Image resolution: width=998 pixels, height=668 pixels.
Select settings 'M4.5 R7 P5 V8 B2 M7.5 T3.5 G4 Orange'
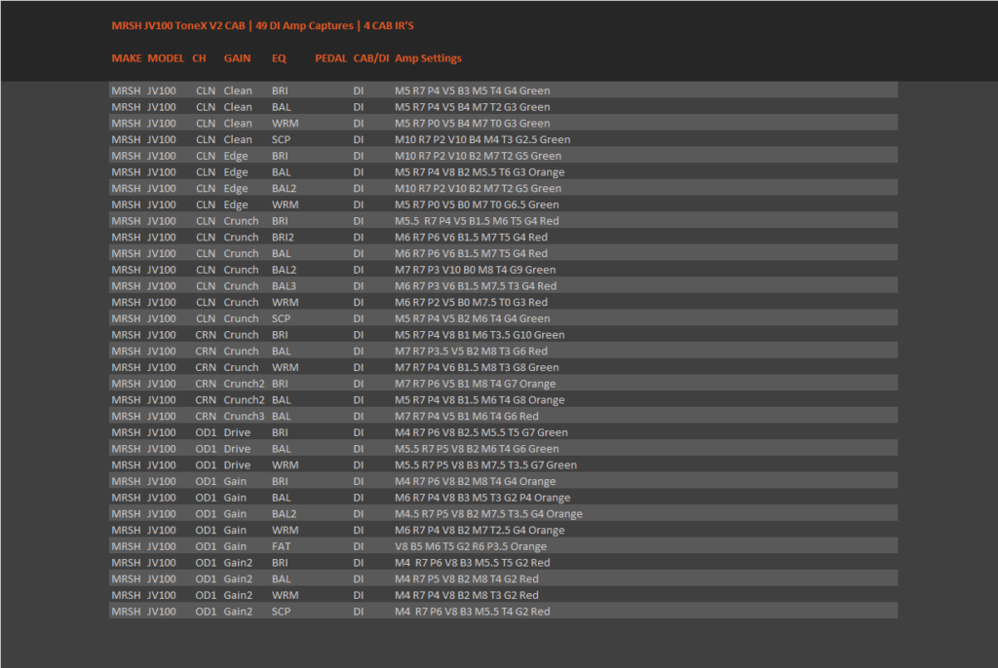(489, 514)
